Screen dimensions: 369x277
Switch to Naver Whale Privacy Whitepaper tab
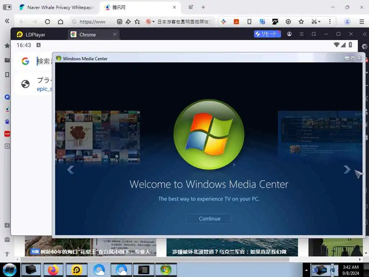[57, 7]
